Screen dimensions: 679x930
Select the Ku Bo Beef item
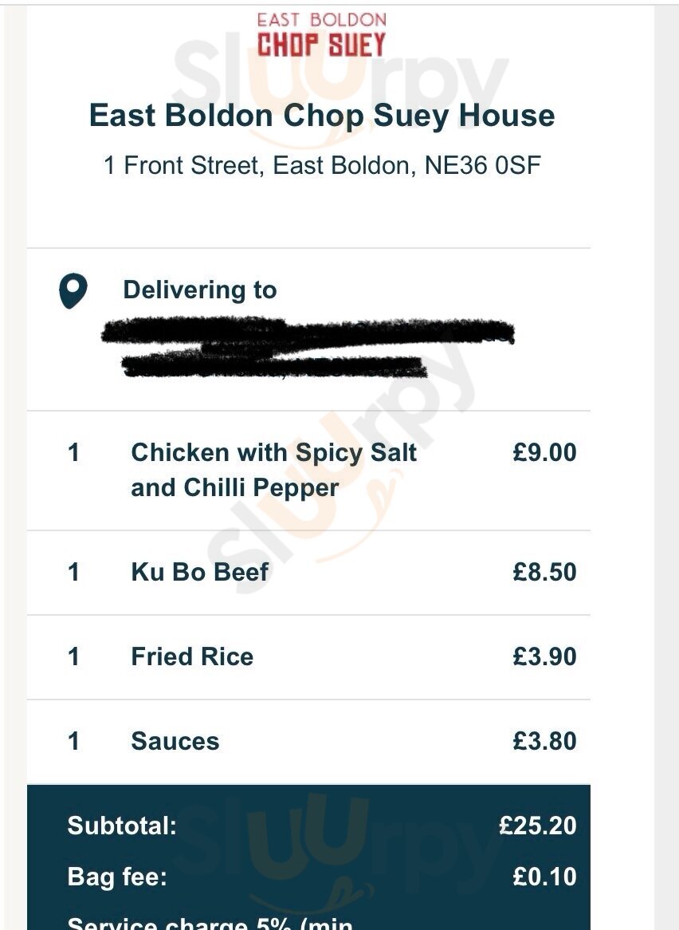pyautogui.click(x=200, y=573)
